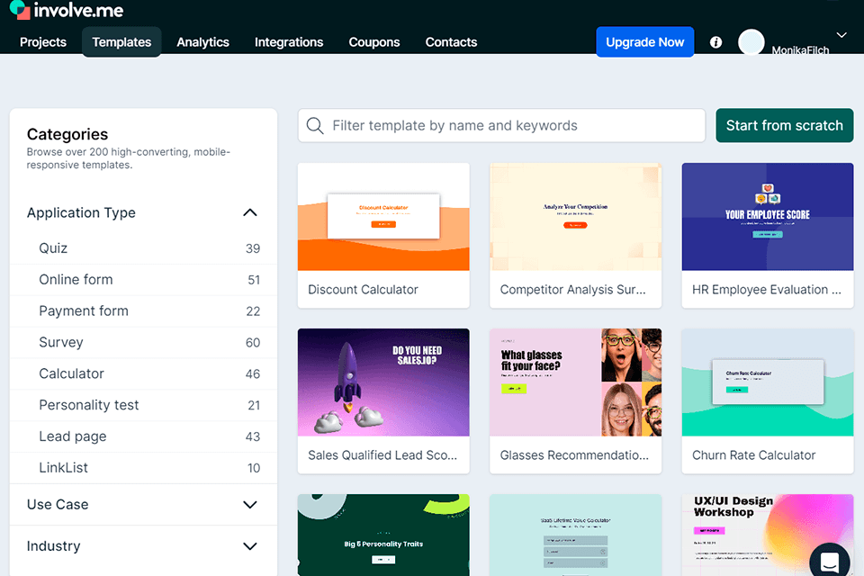
Task: Go to the Projects tab
Action: coord(43,42)
